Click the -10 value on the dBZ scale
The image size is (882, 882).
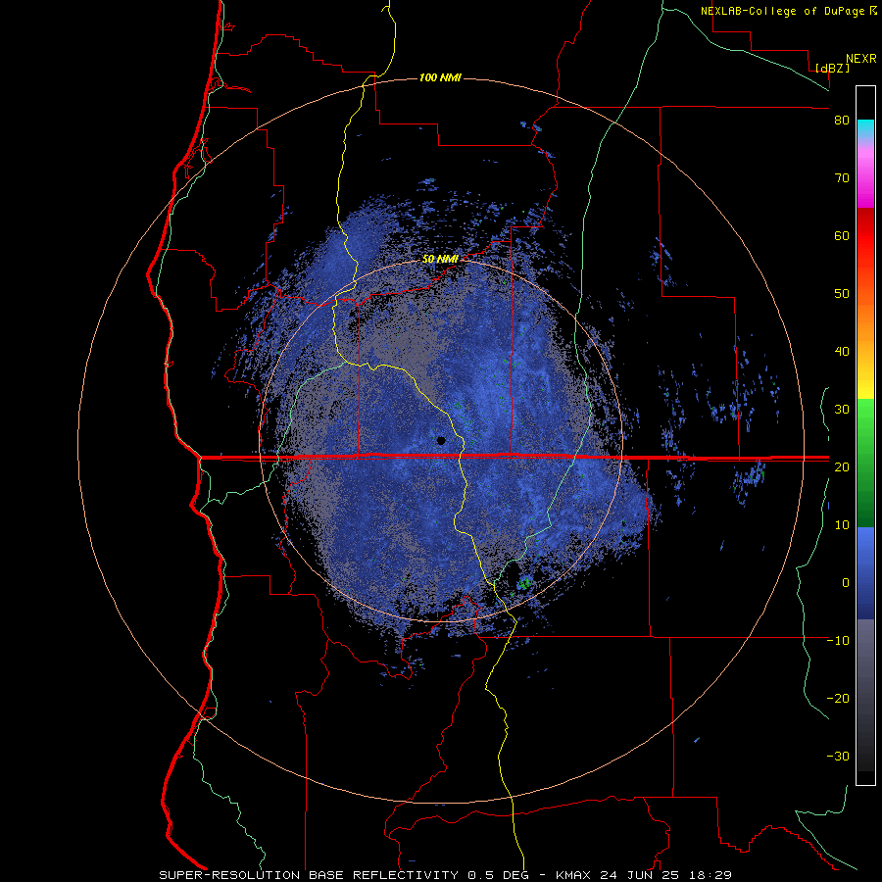(x=838, y=641)
